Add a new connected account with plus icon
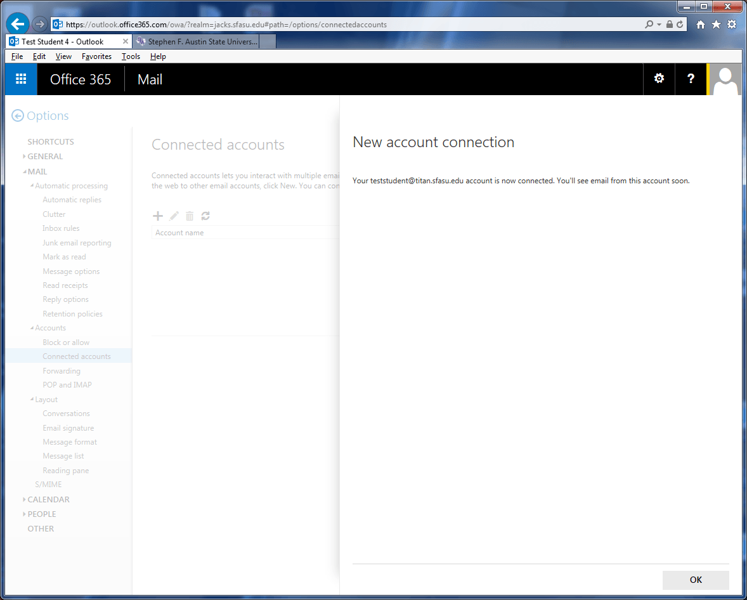The width and height of the screenshot is (747, 600). pos(159,216)
